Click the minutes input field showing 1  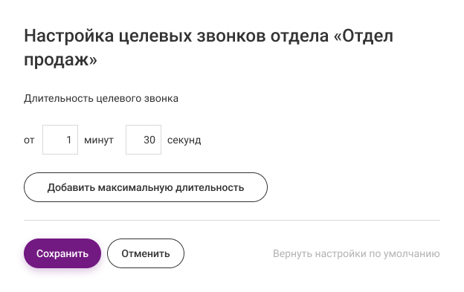[x=60, y=140]
